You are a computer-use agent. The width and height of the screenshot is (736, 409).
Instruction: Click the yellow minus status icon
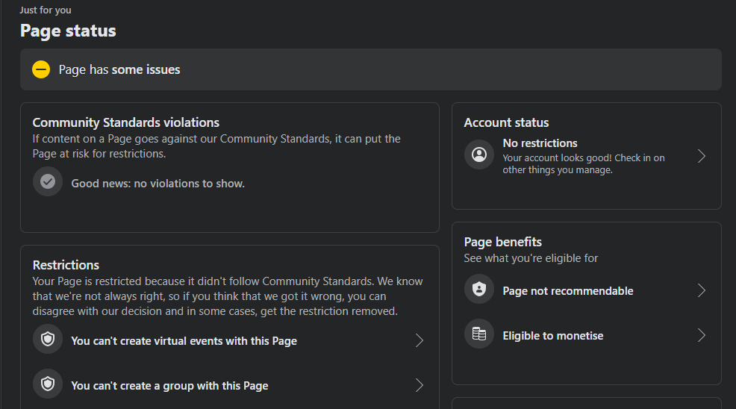(x=41, y=69)
